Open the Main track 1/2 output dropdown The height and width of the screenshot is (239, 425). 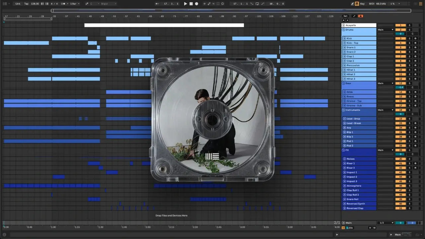(385, 223)
